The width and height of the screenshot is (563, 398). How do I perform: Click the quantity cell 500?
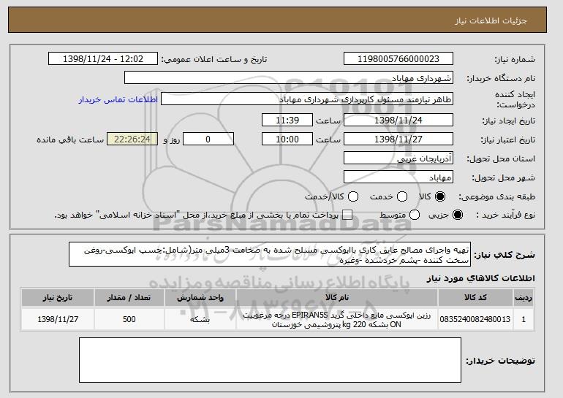pyautogui.click(x=129, y=319)
